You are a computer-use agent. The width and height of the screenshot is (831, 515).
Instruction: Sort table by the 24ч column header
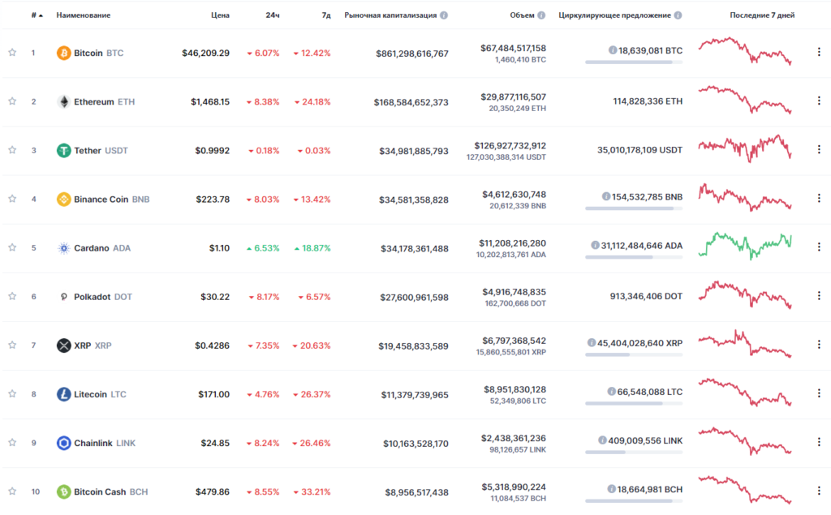(272, 15)
